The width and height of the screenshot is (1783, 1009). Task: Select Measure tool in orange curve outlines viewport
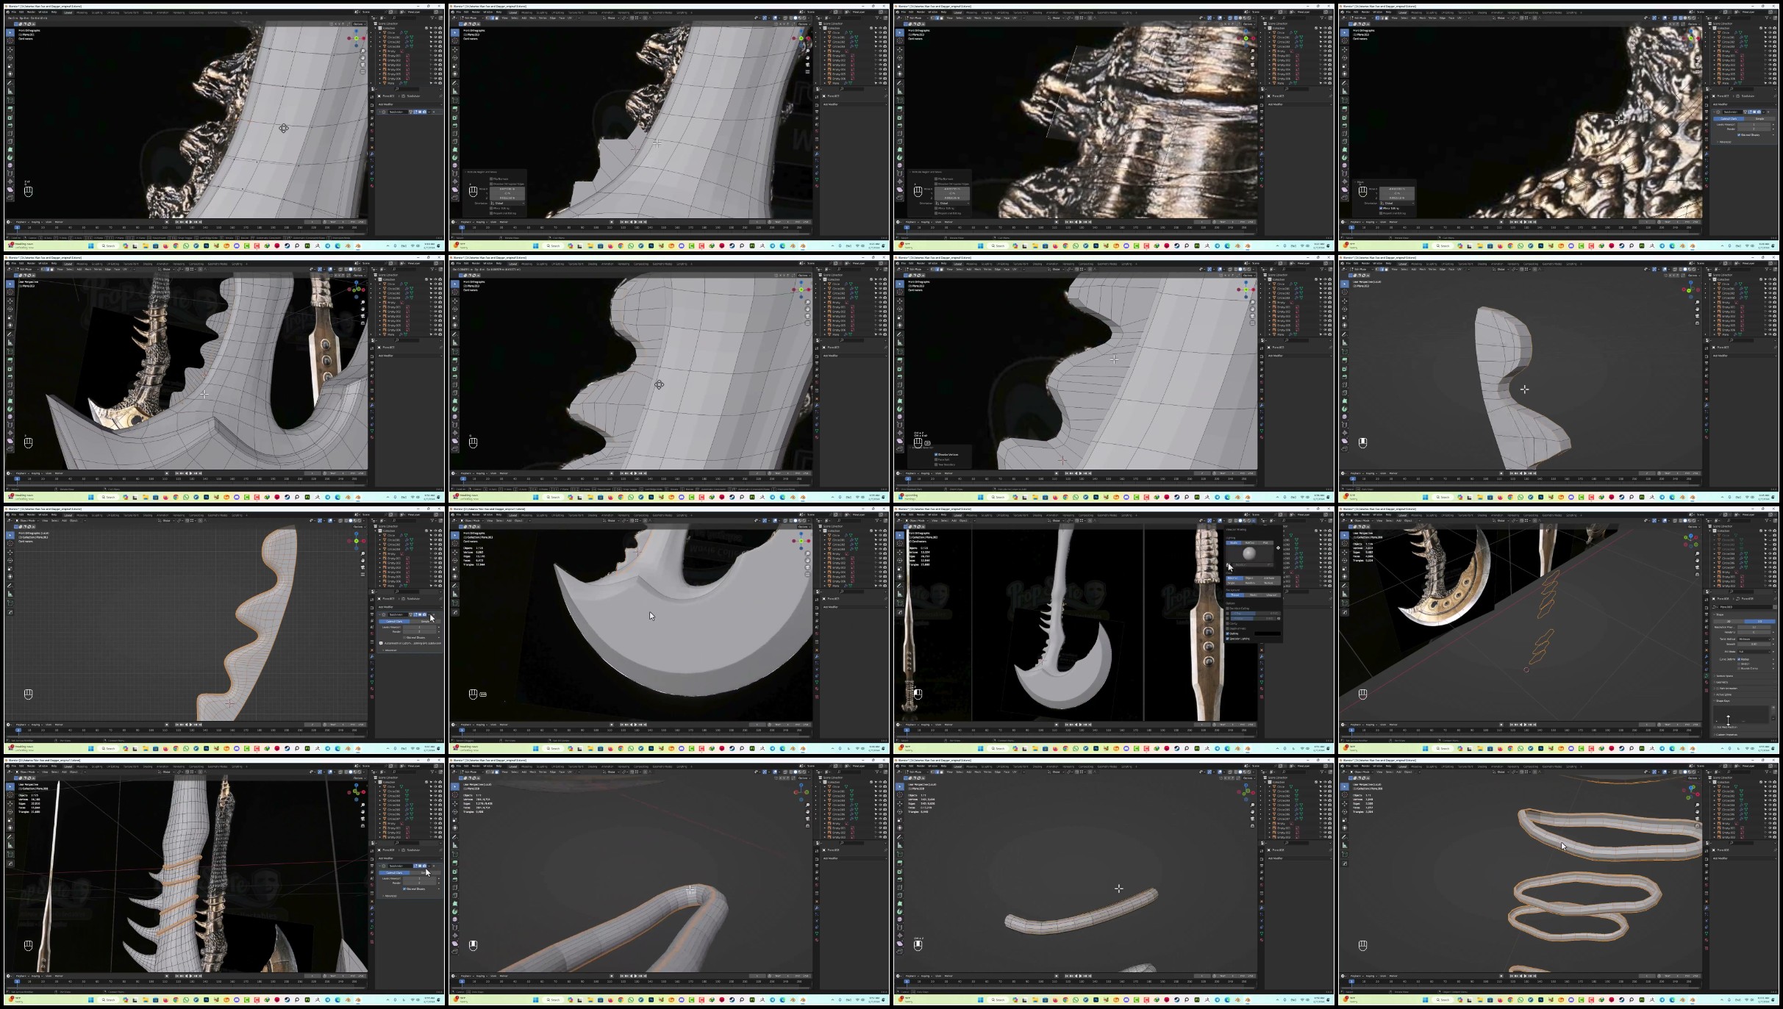[x=1345, y=594]
